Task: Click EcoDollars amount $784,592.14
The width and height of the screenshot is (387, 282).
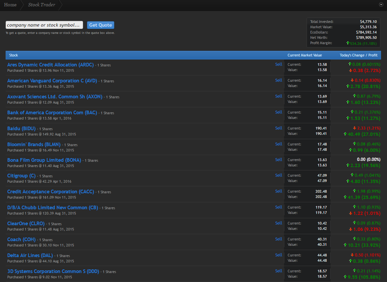Action: [x=366, y=32]
